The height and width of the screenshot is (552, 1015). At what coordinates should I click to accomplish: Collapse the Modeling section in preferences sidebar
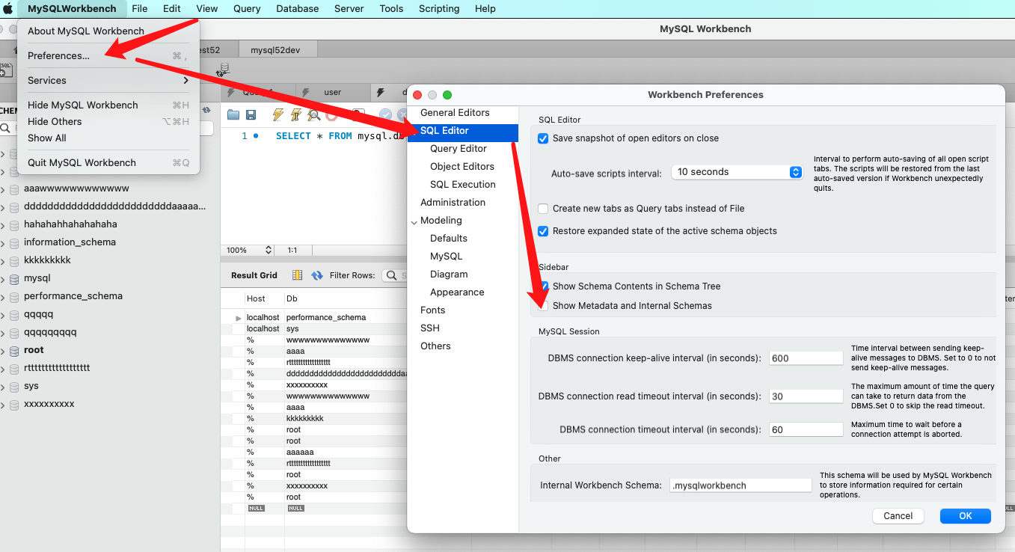point(414,220)
